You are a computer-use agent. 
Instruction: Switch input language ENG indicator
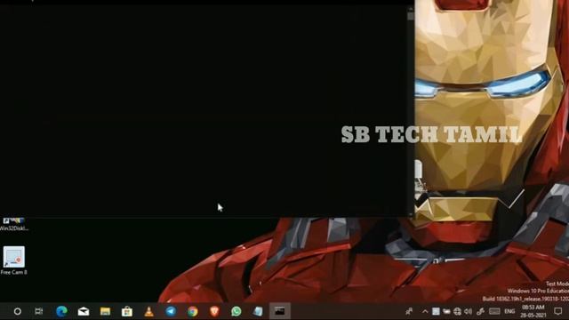[509, 311]
